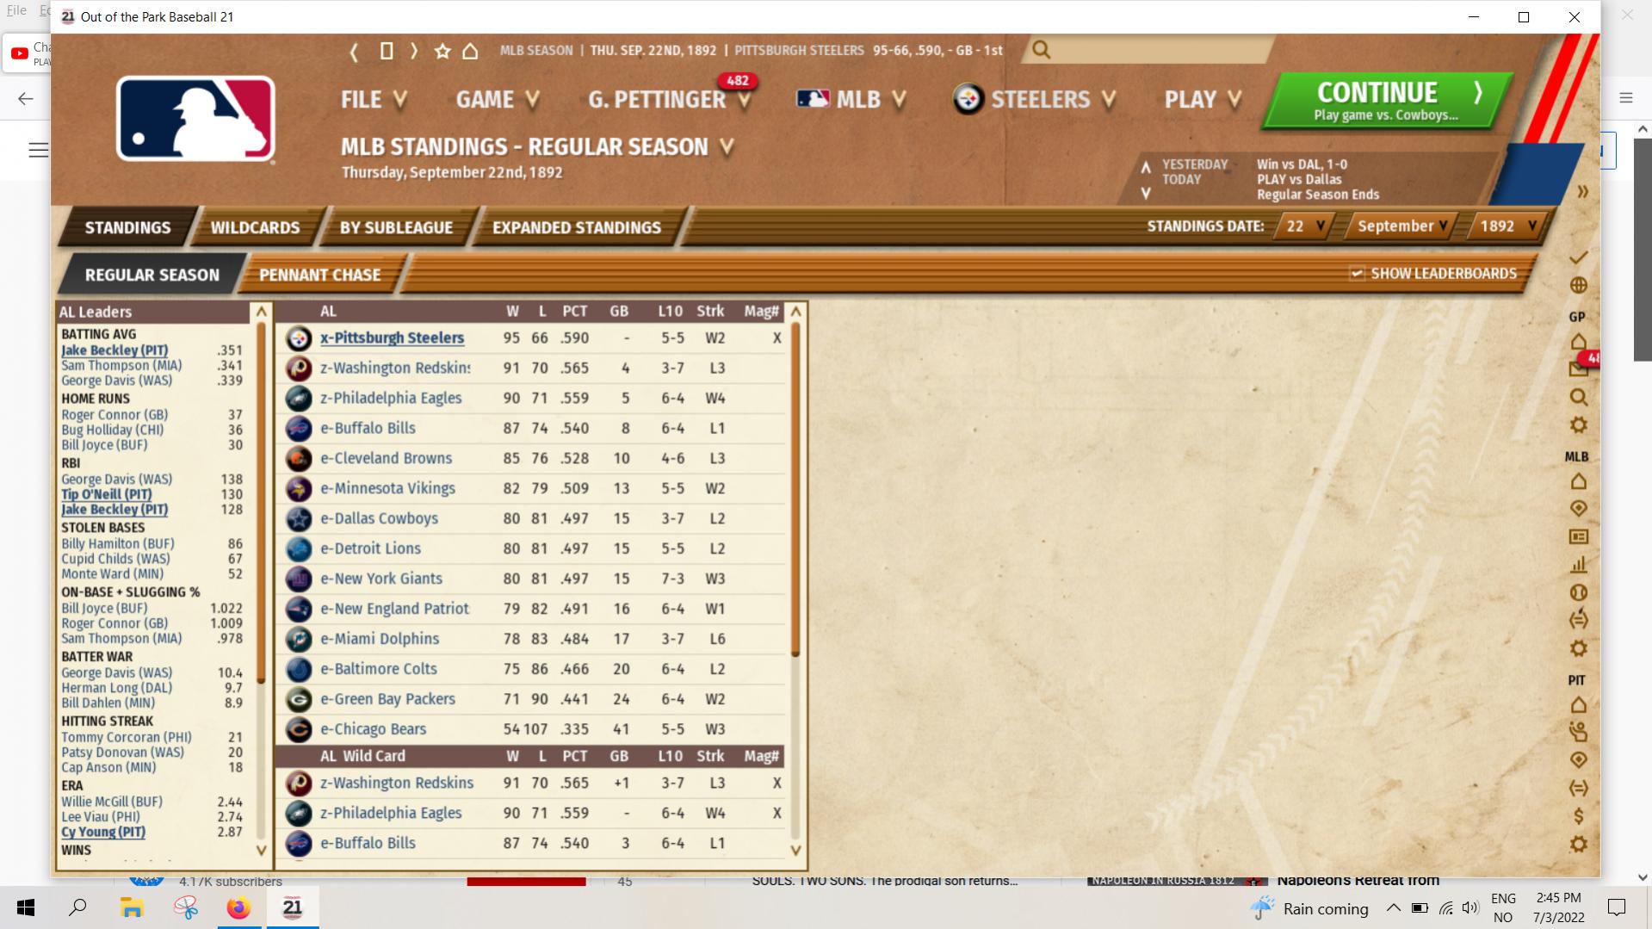1652x929 pixels.
Task: Open the dollar finances icon under PIT
Action: tap(1578, 816)
